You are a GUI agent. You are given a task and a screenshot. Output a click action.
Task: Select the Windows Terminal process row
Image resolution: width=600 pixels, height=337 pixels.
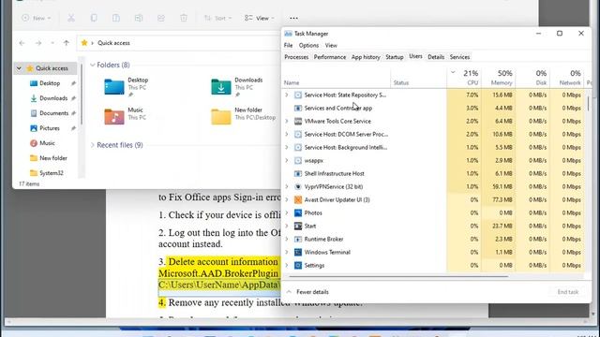433,252
